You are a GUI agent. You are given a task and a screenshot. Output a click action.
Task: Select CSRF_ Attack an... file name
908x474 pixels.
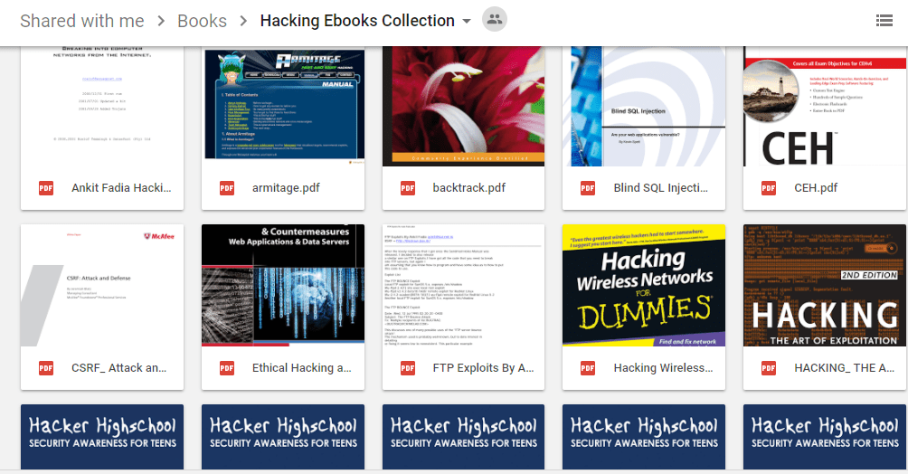(118, 368)
